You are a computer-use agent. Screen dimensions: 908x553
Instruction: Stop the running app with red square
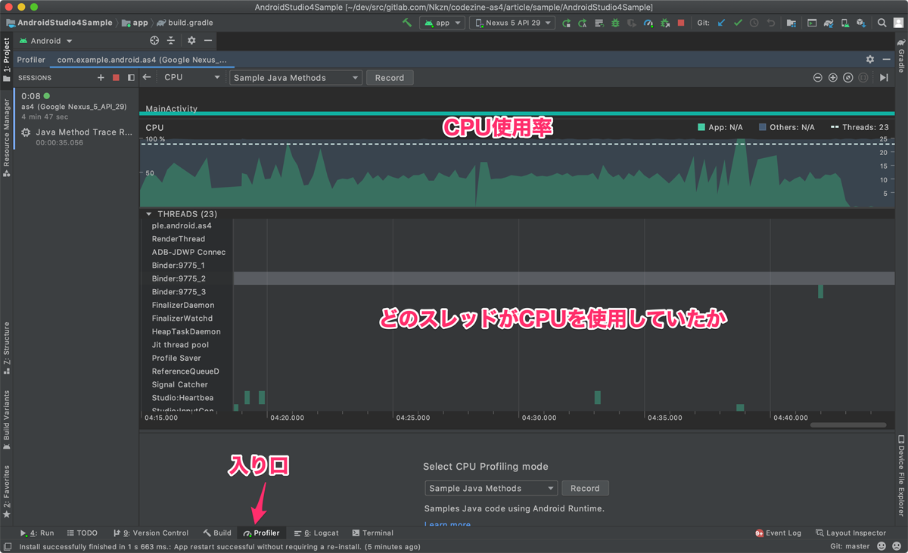(x=681, y=23)
